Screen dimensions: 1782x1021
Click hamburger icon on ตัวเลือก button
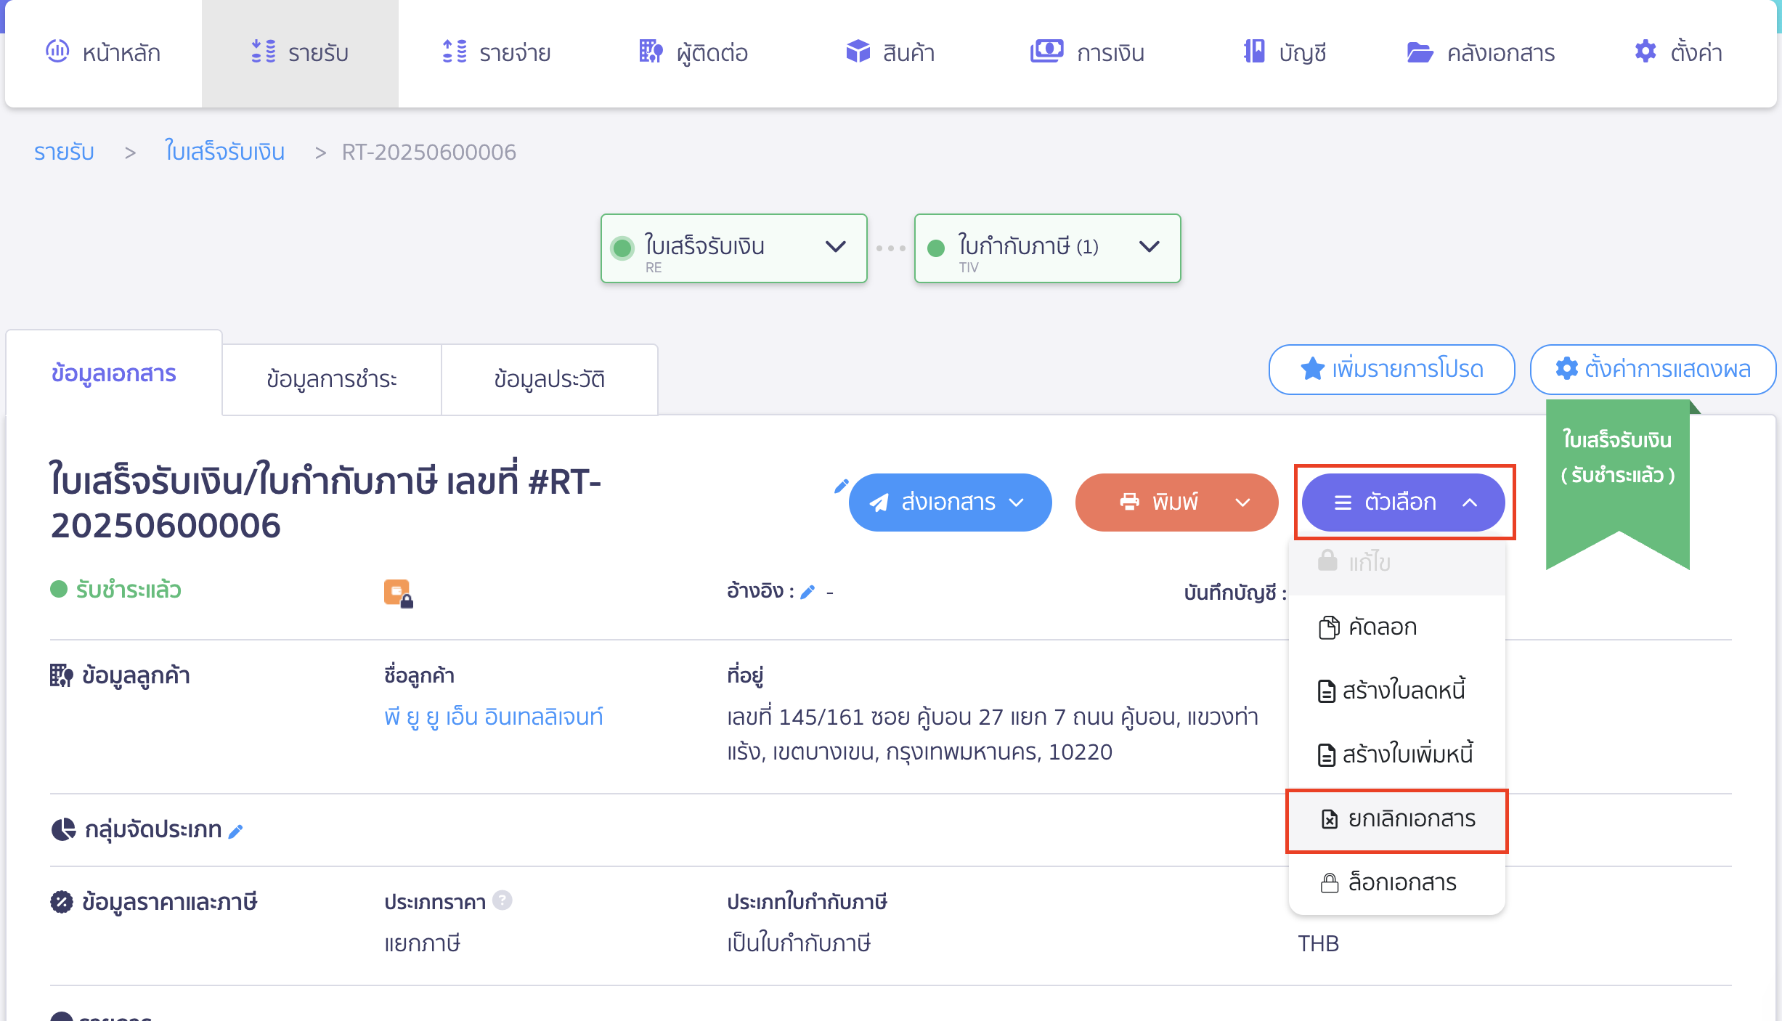pyautogui.click(x=1343, y=503)
